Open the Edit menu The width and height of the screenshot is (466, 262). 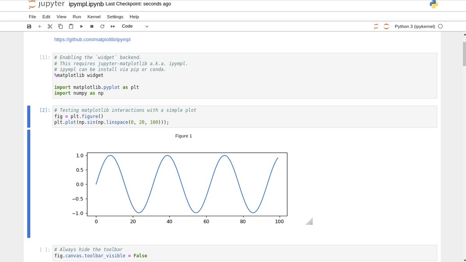46,17
